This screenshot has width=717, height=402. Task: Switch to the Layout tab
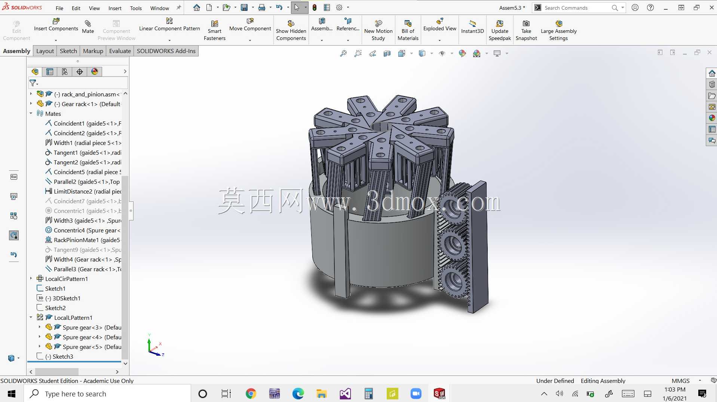[x=45, y=51]
